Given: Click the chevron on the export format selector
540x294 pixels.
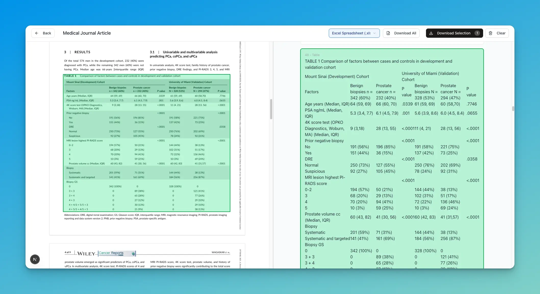Looking at the screenshot, I should click(x=374, y=33).
